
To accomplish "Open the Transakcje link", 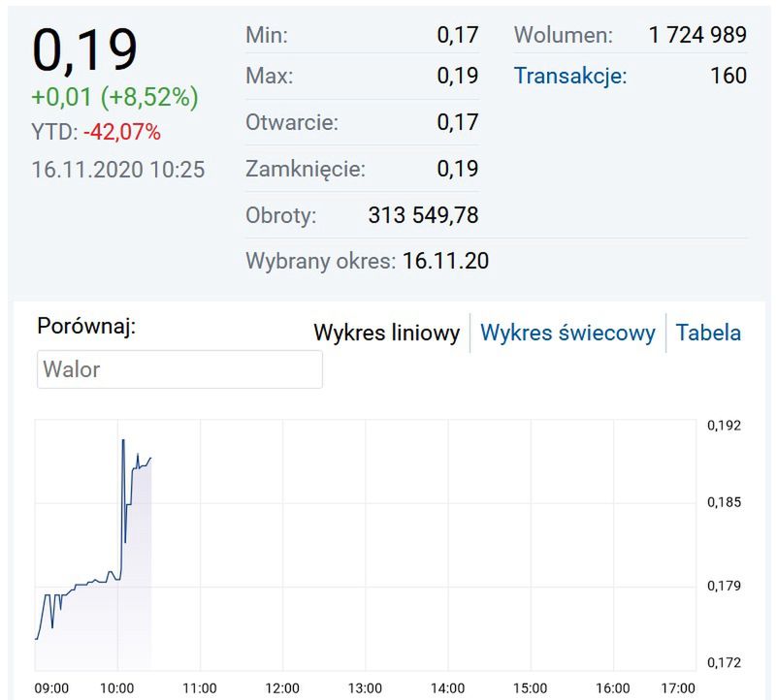I will pyautogui.click(x=570, y=76).
